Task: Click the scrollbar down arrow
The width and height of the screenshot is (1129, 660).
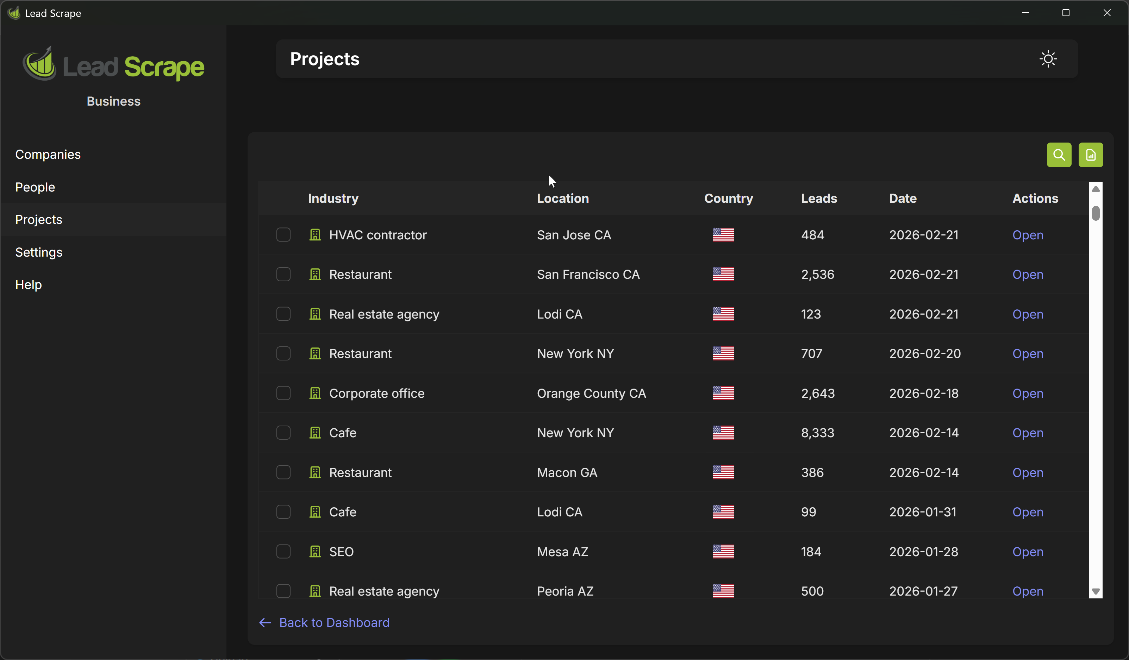Action: click(x=1096, y=591)
